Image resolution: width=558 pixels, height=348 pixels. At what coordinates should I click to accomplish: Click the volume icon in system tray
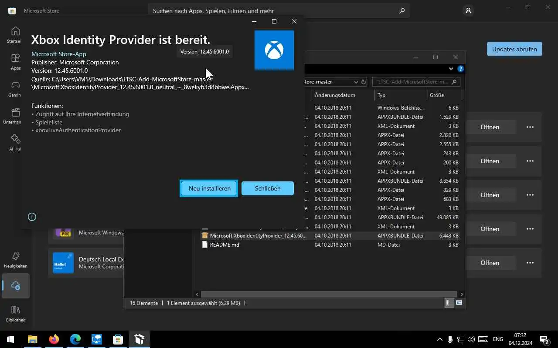click(x=471, y=339)
